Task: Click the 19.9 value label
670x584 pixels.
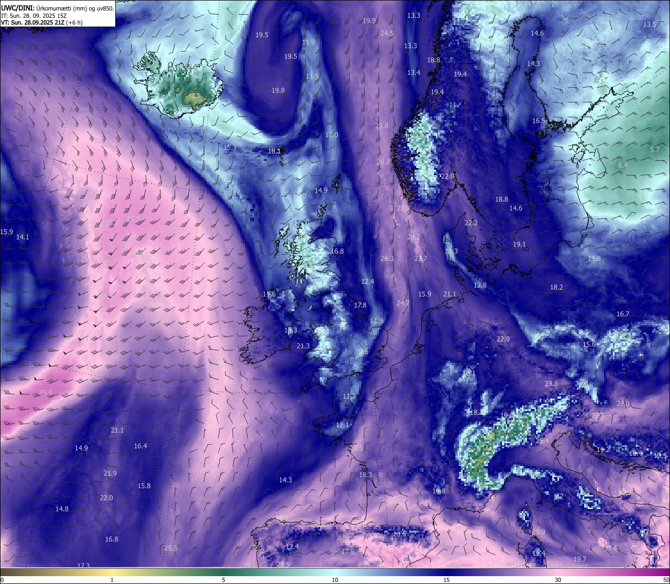Action: pos(369,20)
